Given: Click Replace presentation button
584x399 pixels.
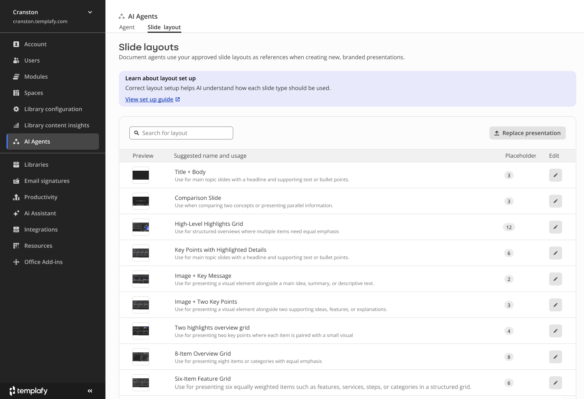Looking at the screenshot, I should 528,133.
